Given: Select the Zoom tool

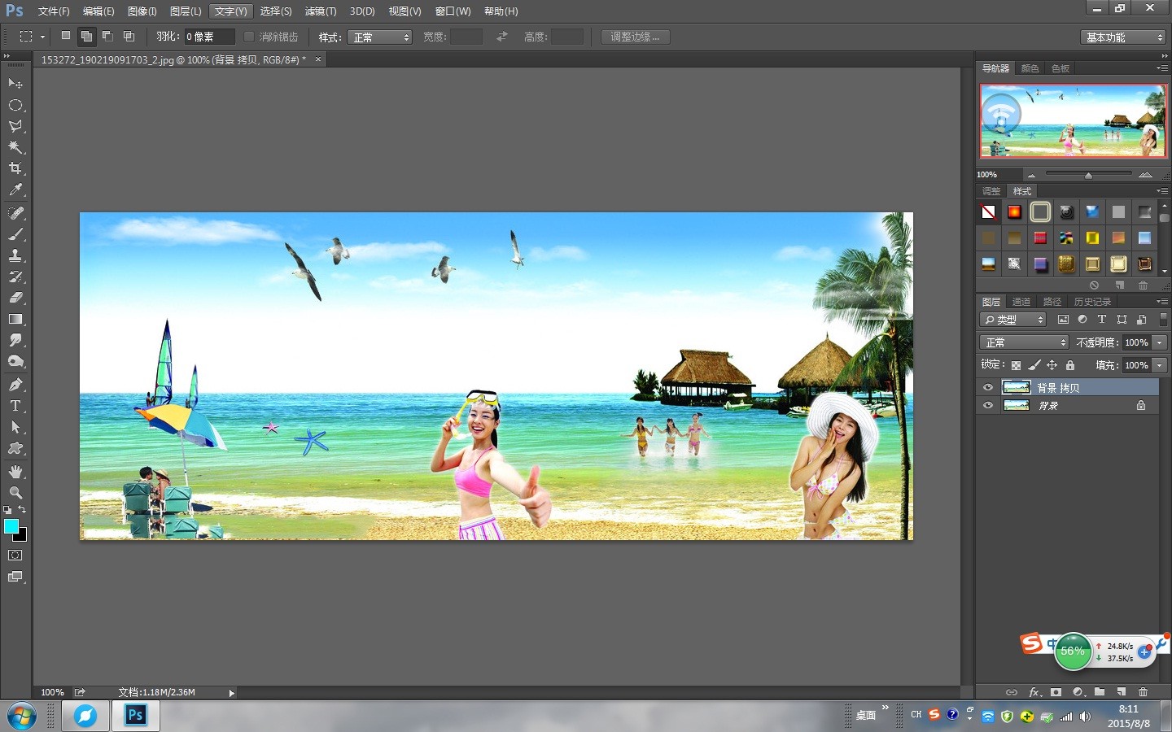Looking at the screenshot, I should pos(15,493).
